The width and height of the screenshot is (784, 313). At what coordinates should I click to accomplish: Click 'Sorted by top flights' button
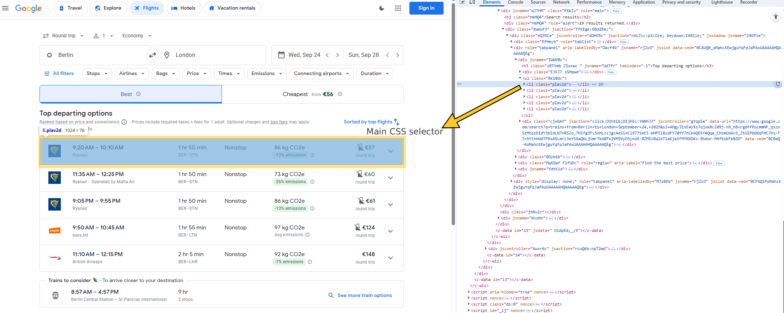point(371,122)
